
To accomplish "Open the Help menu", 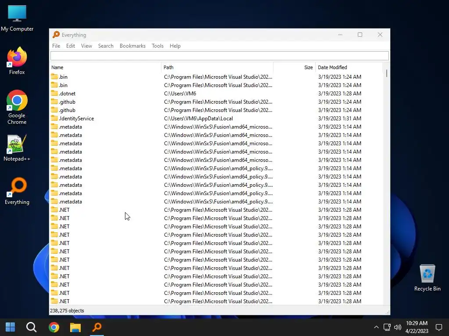I will [175, 45].
